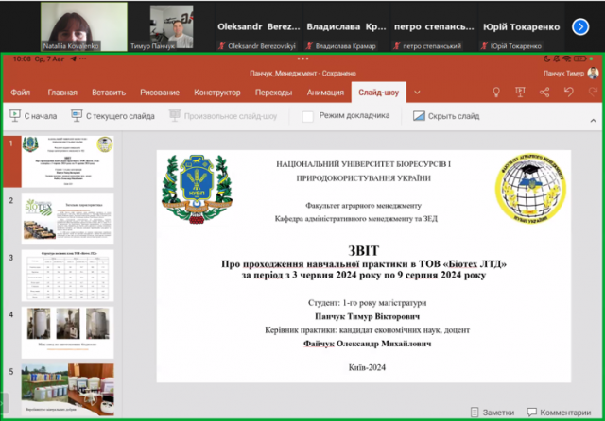
Task: Click muted mic icon of петро степанський
Action: [x=397, y=46]
